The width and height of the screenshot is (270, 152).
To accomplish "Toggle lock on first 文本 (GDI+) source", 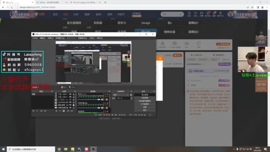I will [74, 94].
